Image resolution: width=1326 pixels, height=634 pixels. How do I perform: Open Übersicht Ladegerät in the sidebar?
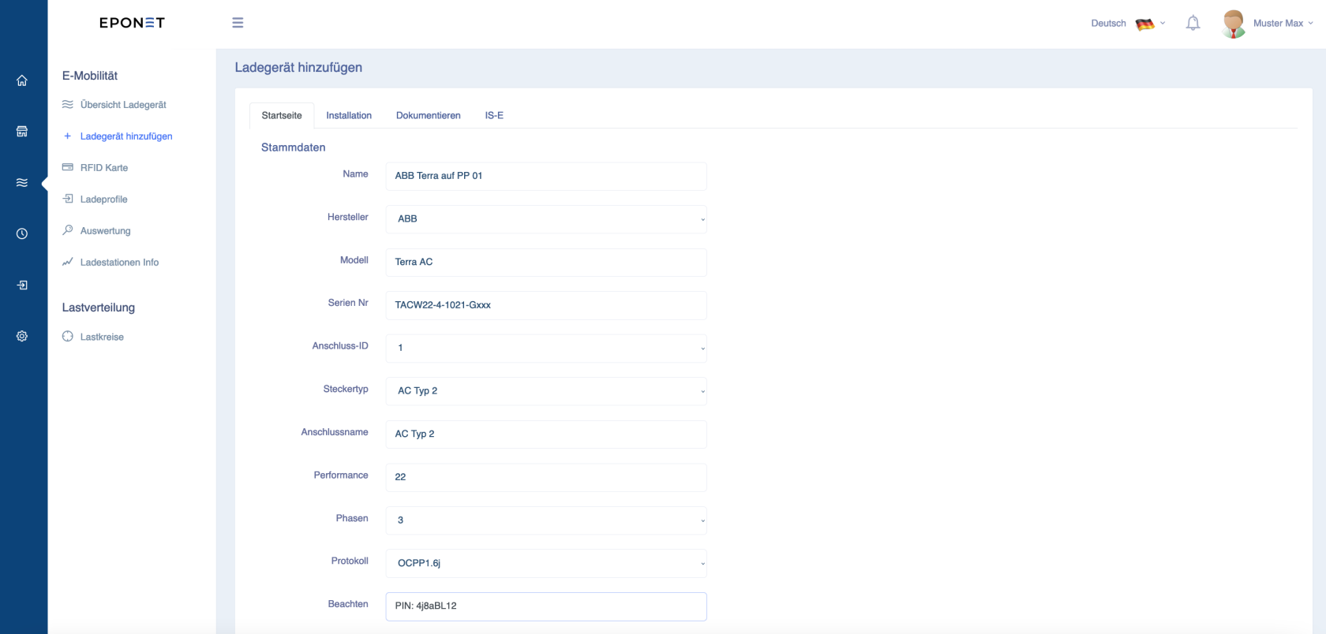tap(123, 105)
